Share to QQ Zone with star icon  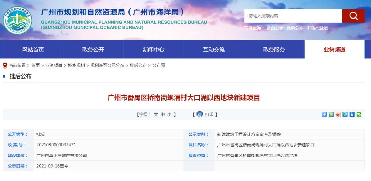point(331,114)
